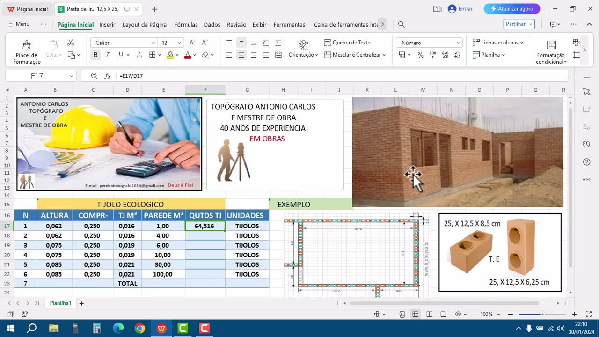This screenshot has height=337, width=599.
Task: Open Windows Start menu
Action: coord(10,328)
